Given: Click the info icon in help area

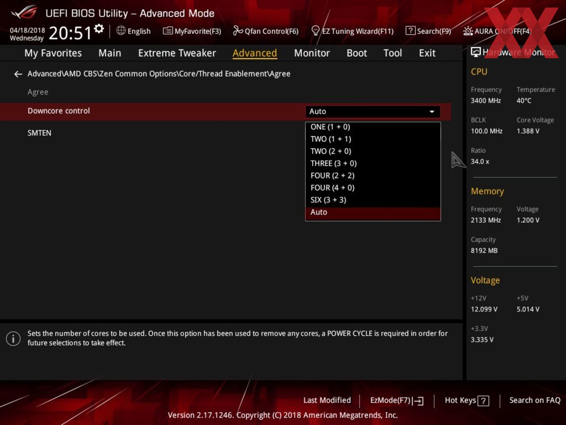Looking at the screenshot, I should [x=13, y=338].
